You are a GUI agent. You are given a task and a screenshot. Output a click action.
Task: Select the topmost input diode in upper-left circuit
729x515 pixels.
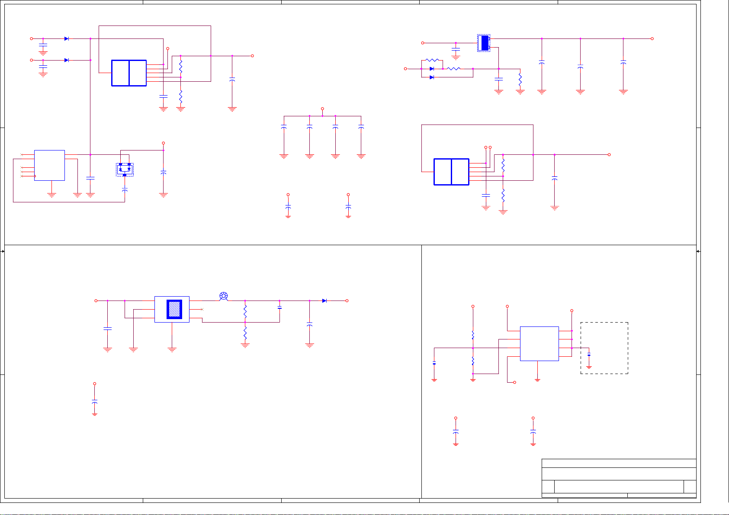67,38
